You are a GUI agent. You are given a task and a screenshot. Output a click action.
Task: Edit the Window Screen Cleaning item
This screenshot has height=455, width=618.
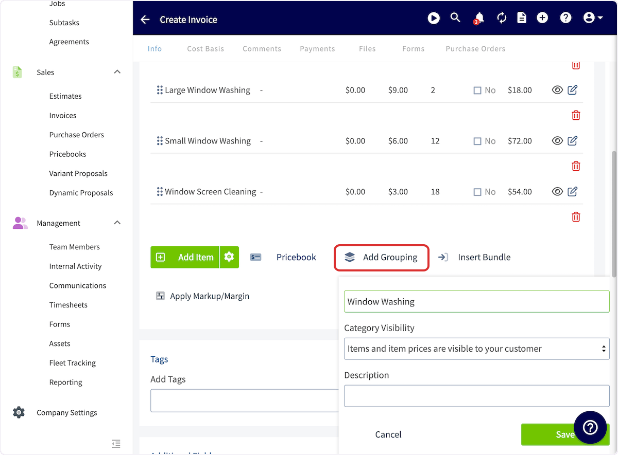pyautogui.click(x=573, y=192)
